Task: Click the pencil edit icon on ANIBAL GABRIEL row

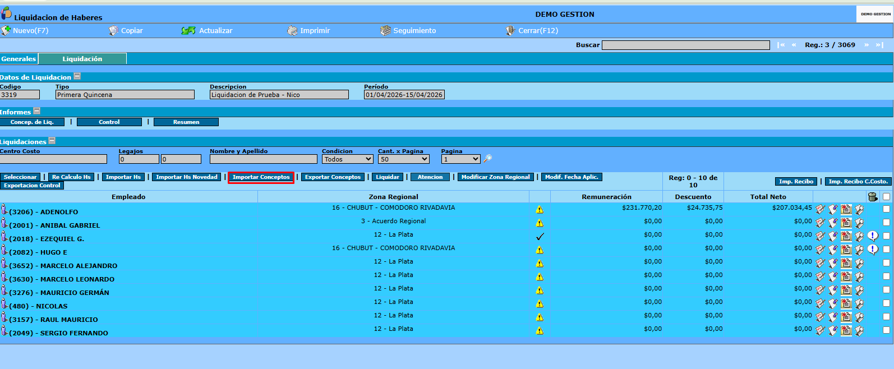Action: tap(833, 223)
